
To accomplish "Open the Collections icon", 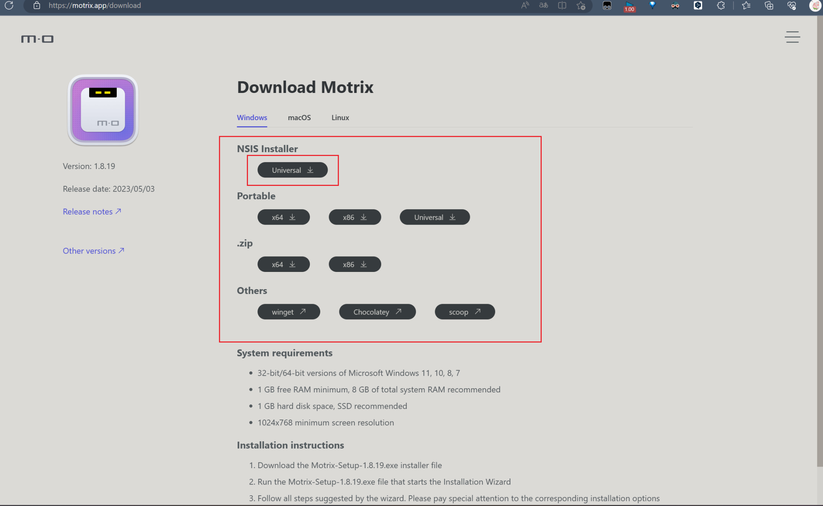I will click(769, 5).
